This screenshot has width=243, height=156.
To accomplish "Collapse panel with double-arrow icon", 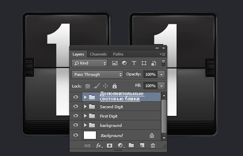I will pos(157,48).
